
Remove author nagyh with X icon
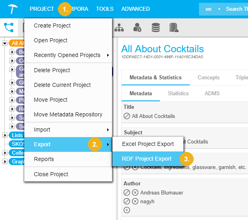[135, 201]
